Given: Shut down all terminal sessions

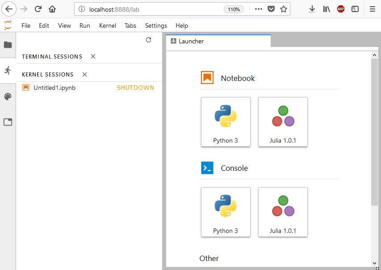Looking at the screenshot, I should pos(93,56).
